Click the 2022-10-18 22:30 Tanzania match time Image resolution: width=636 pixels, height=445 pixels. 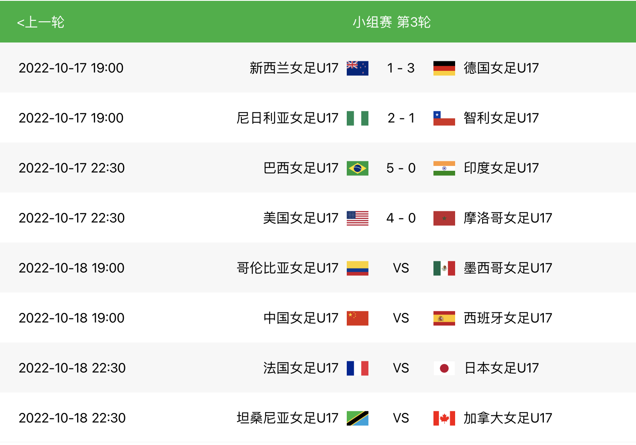tap(71, 418)
